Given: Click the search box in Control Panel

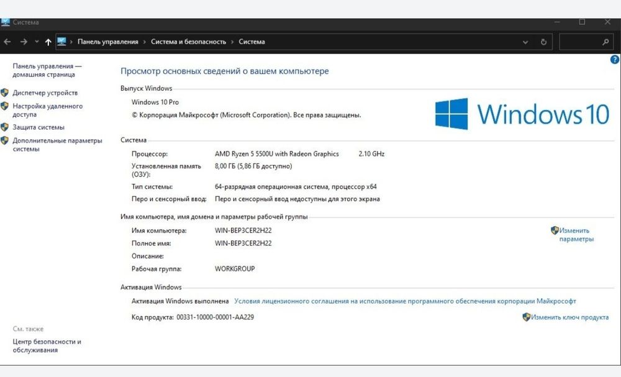Looking at the screenshot, I should 586,42.
